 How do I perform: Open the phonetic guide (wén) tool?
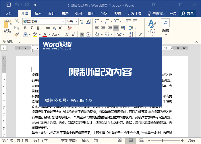[x=82, y=21]
